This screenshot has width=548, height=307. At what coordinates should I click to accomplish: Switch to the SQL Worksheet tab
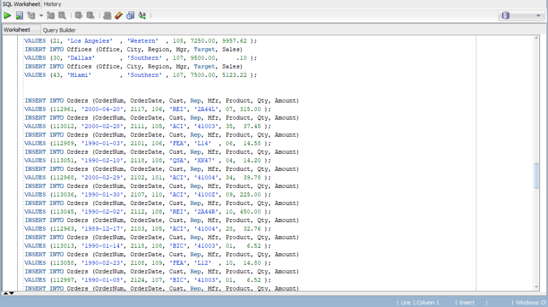tap(21, 4)
